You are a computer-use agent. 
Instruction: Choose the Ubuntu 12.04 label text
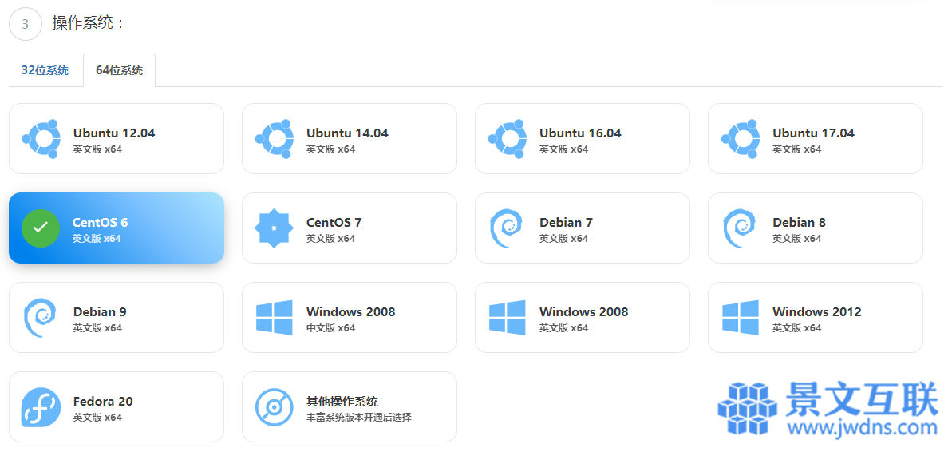114,133
